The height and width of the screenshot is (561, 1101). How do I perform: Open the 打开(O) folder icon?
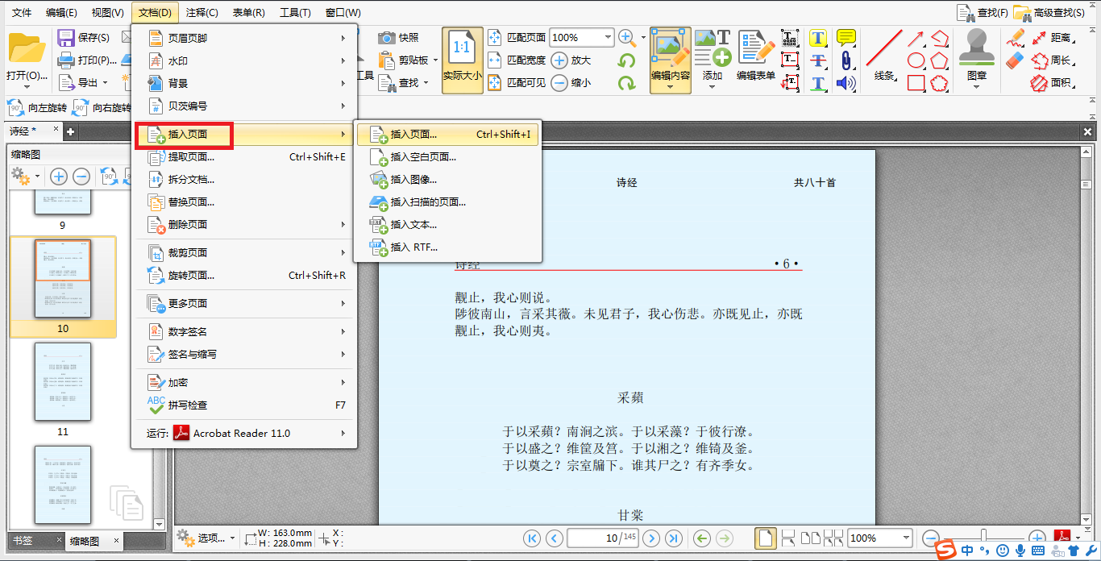(26, 49)
